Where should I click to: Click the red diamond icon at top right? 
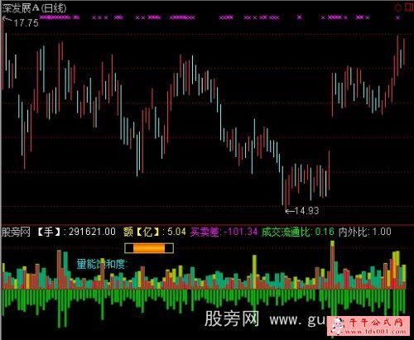pos(398,7)
